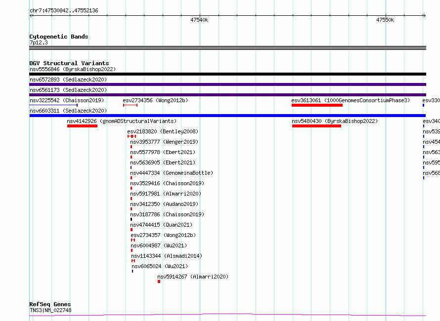
Task: Click the chr7:47530842..47552136 coordinates label
Action: pyautogui.click(x=64, y=11)
